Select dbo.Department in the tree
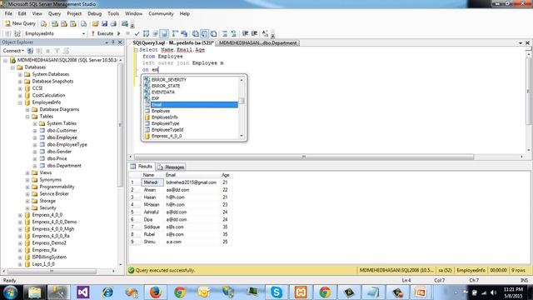The width and height of the screenshot is (533, 300). pos(64,166)
